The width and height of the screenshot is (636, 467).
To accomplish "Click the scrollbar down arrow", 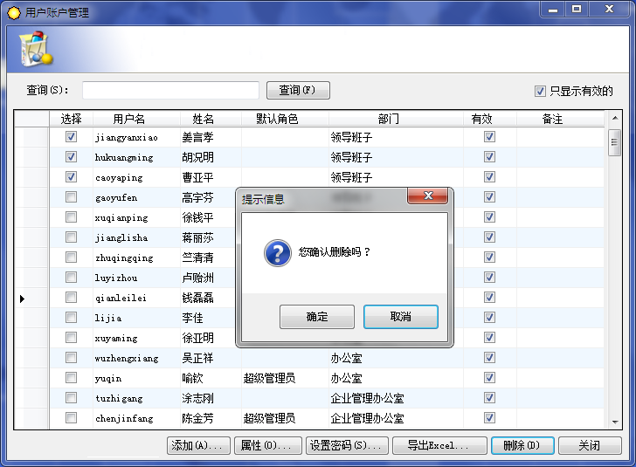I will pos(615,422).
